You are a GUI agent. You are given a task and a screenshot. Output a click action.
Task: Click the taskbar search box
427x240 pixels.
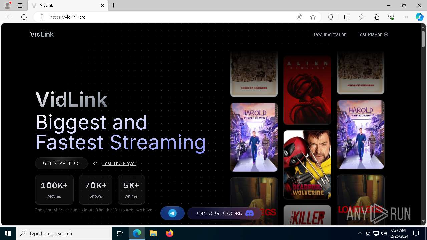[x=64, y=233]
